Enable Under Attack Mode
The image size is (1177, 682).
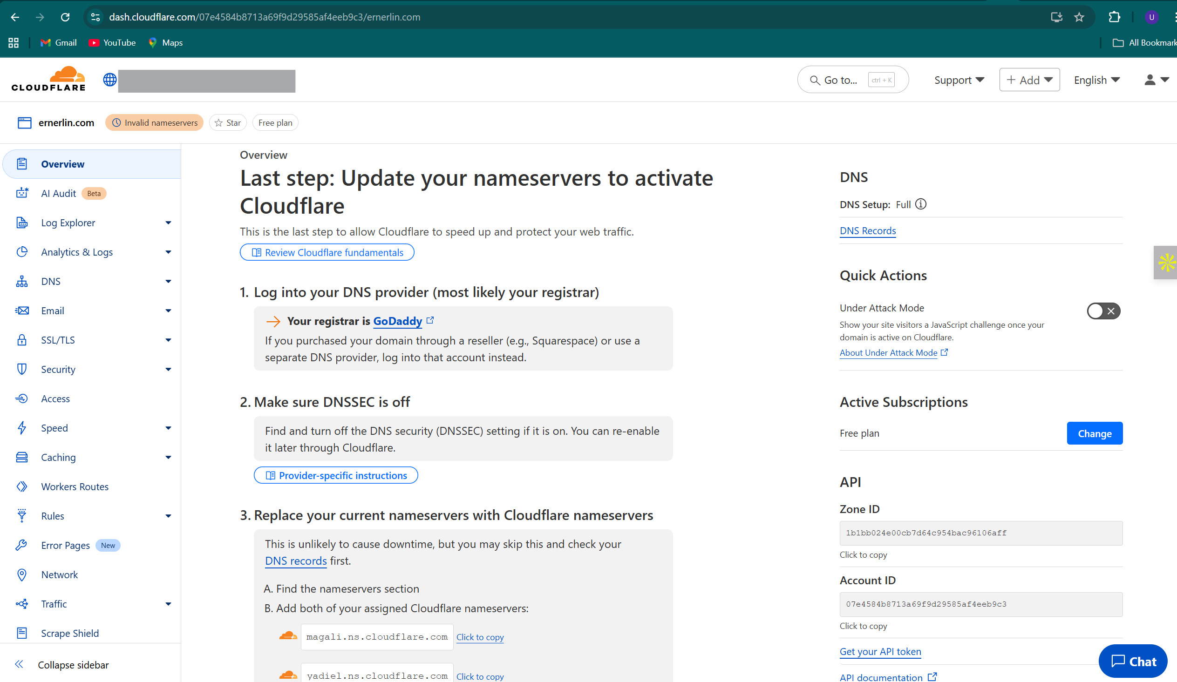pos(1103,311)
